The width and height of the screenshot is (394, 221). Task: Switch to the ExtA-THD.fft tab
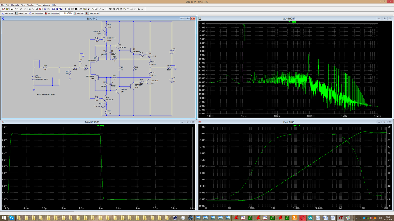pos(92,14)
